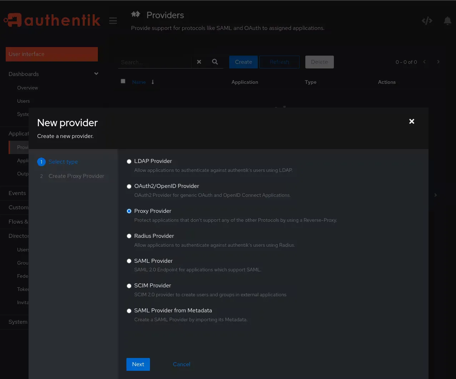
Task: Click the Cancel link
Action: (181, 364)
